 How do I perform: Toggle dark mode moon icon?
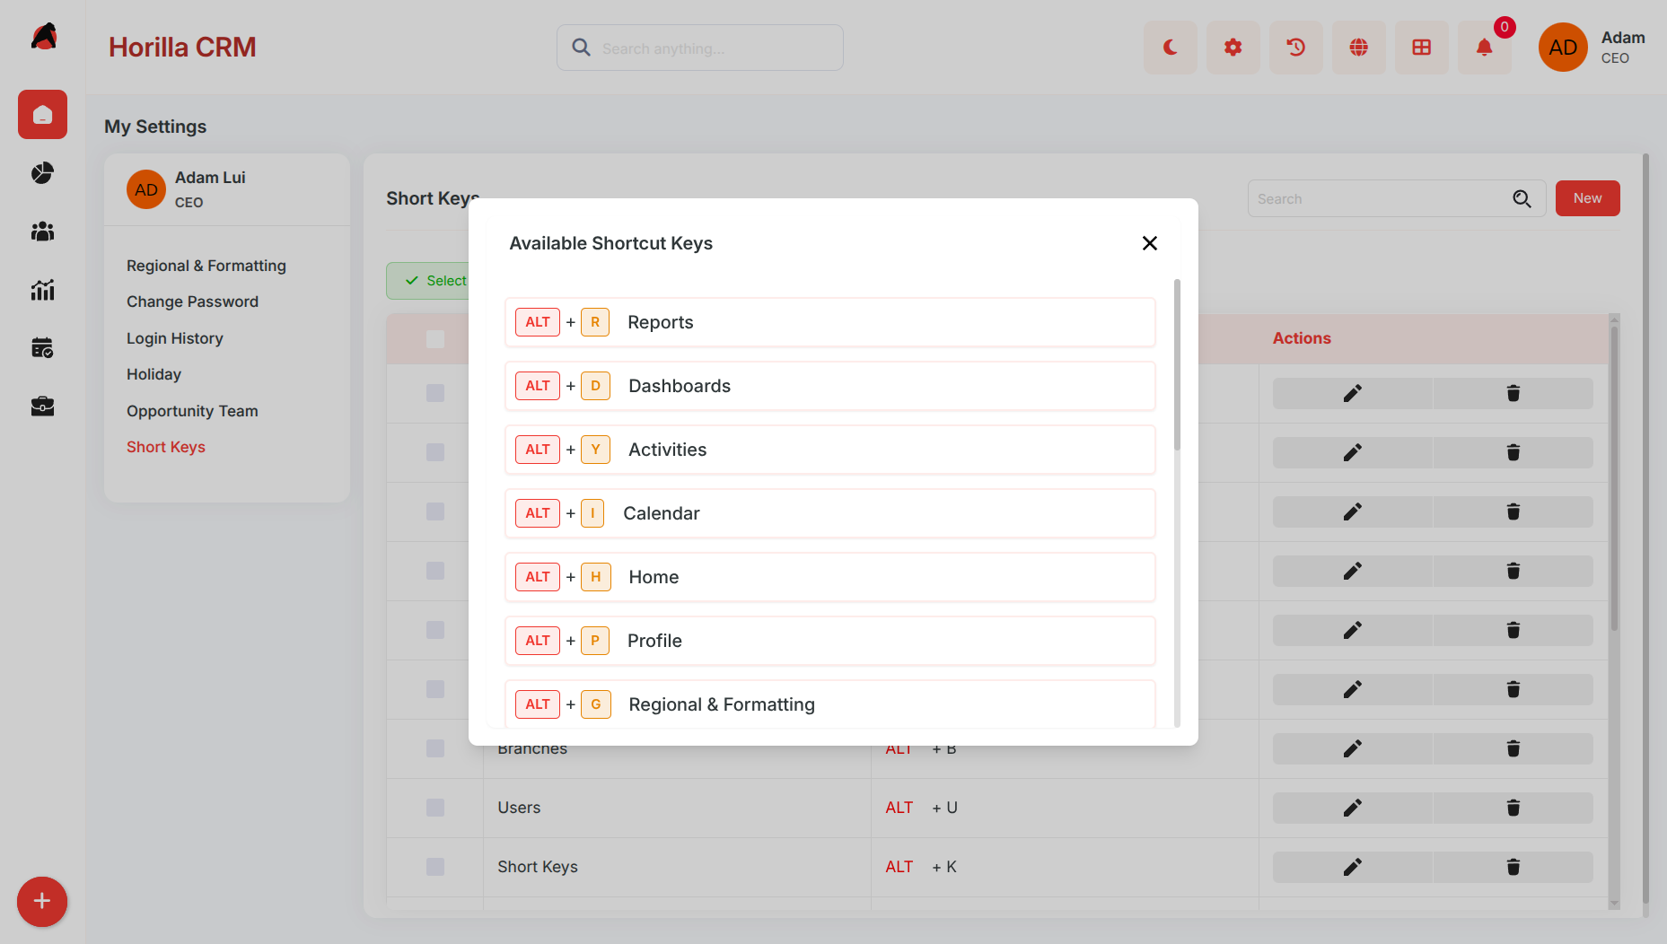[1170, 48]
